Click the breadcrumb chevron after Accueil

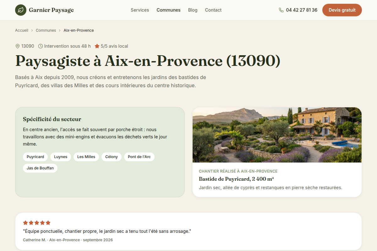[x=32, y=30]
